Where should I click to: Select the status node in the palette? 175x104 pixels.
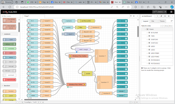tap(10, 57)
